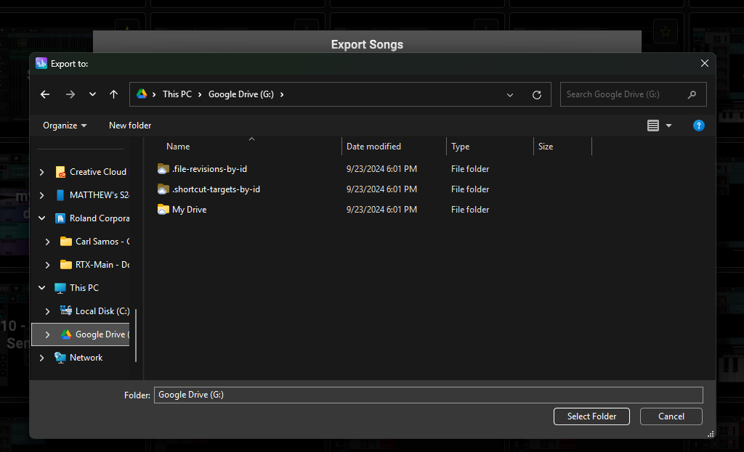Refresh the Google Drive folder view
This screenshot has width=744, height=452.
(537, 94)
